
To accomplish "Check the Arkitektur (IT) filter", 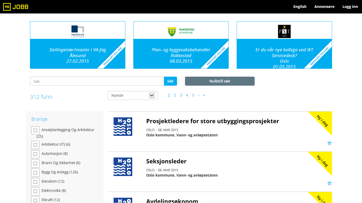I will (x=35, y=145).
